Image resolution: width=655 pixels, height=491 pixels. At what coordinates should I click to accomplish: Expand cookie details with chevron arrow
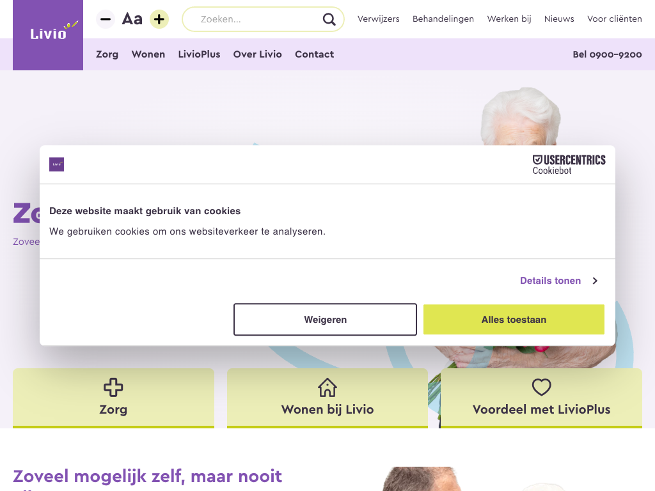tap(596, 281)
